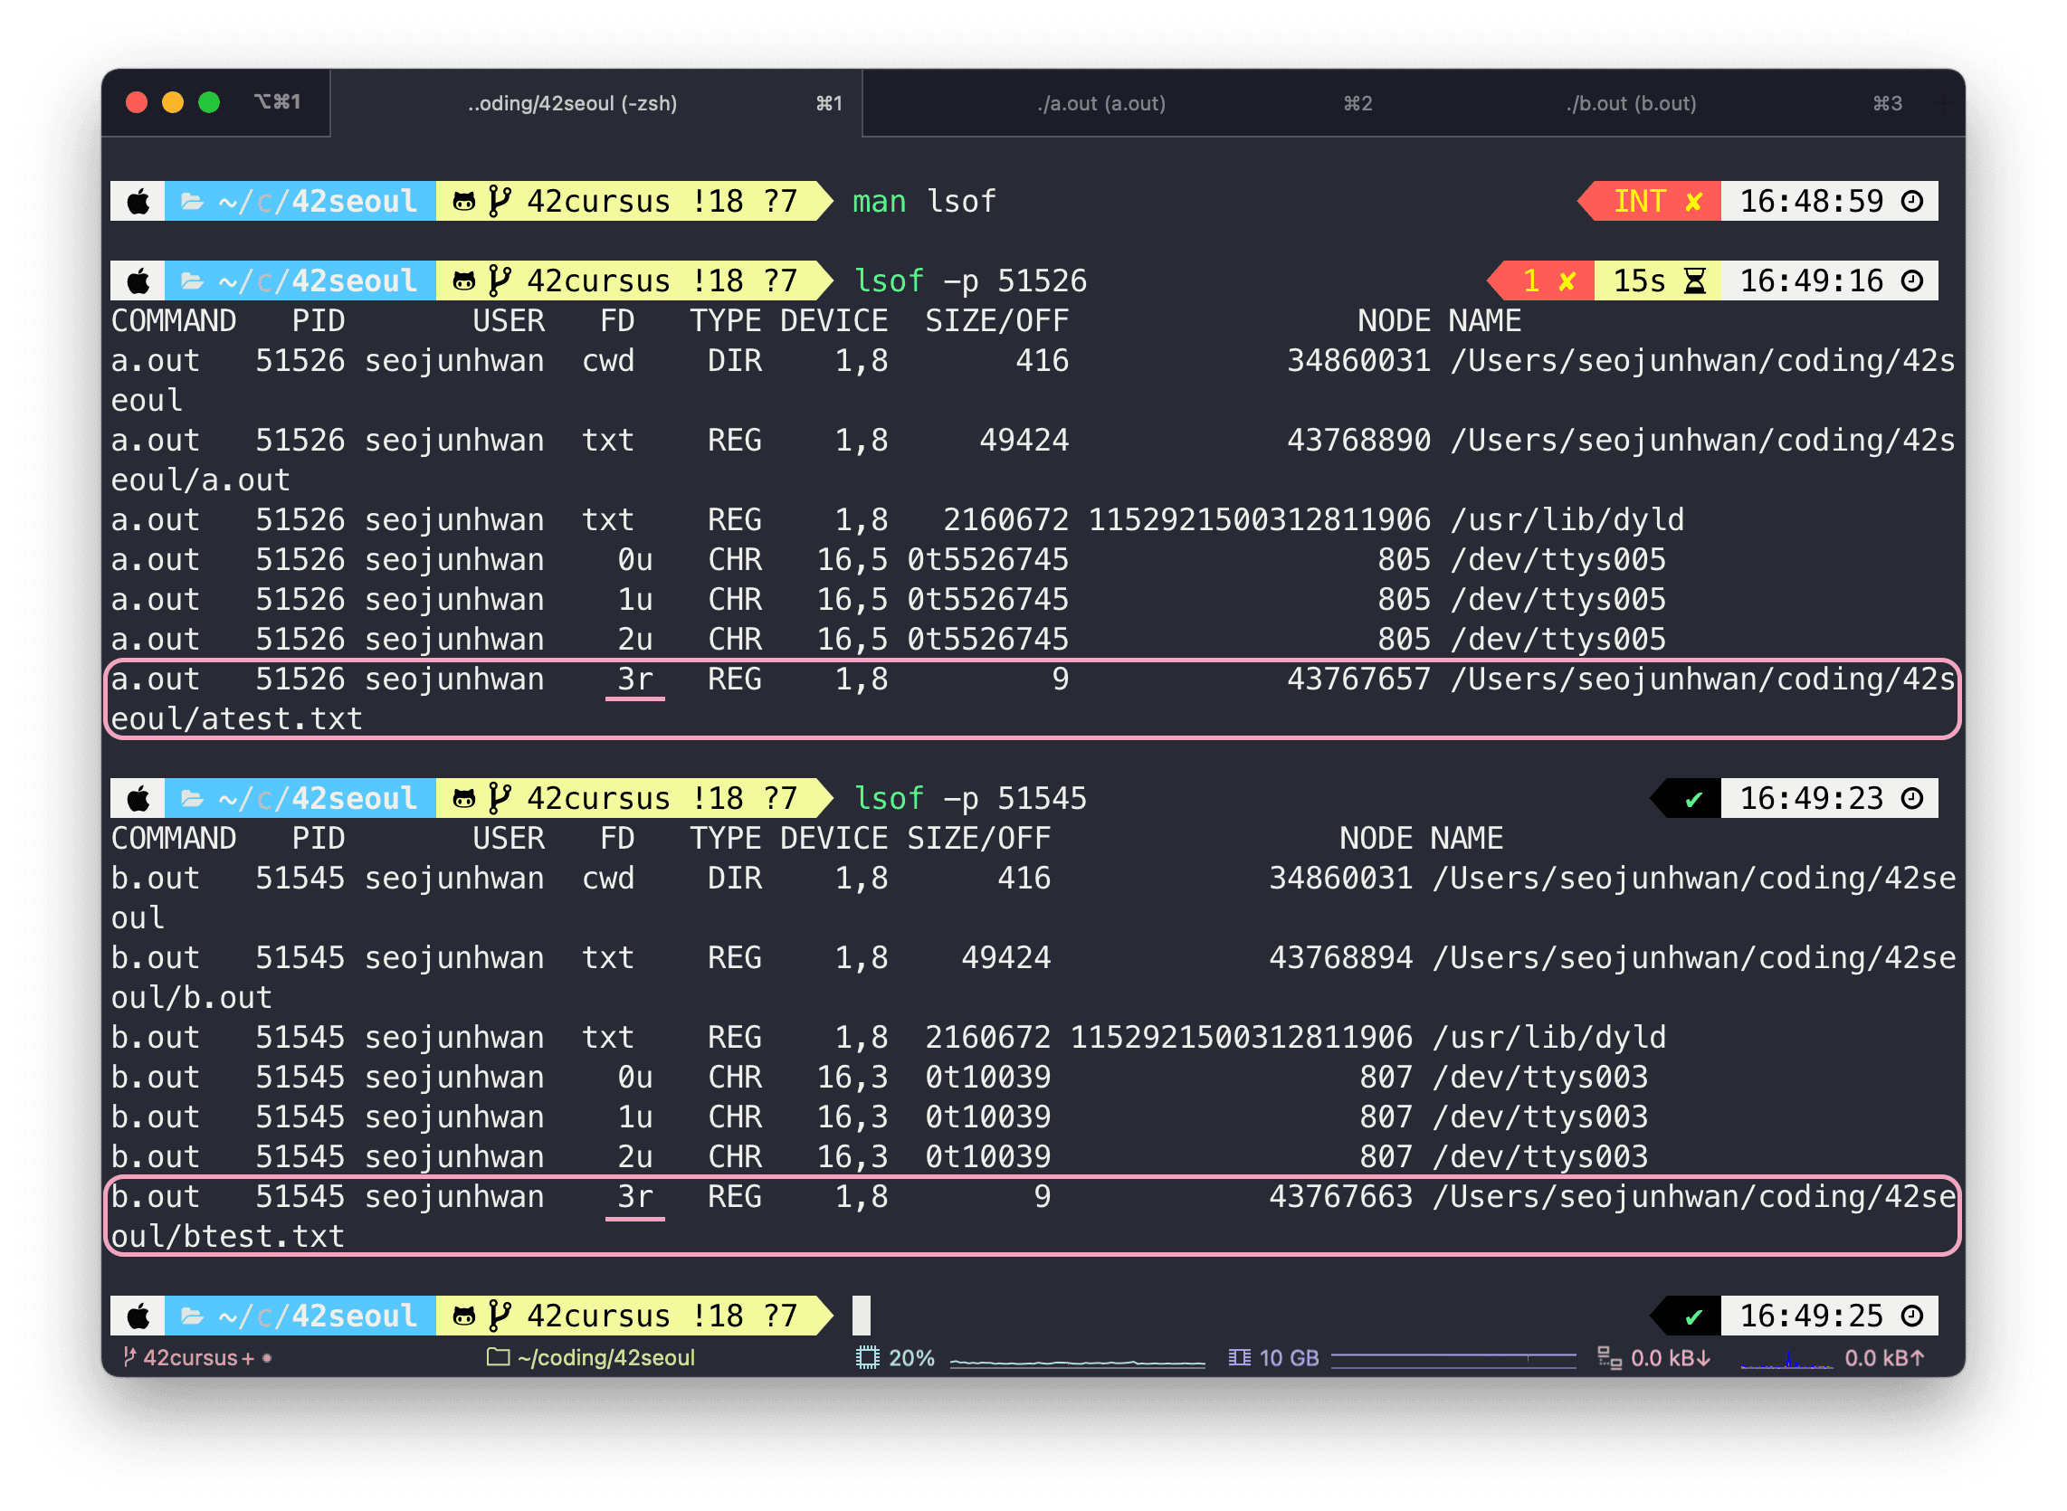
Task: Click the Apple logo in the bottom prompt
Action: pos(138,1316)
